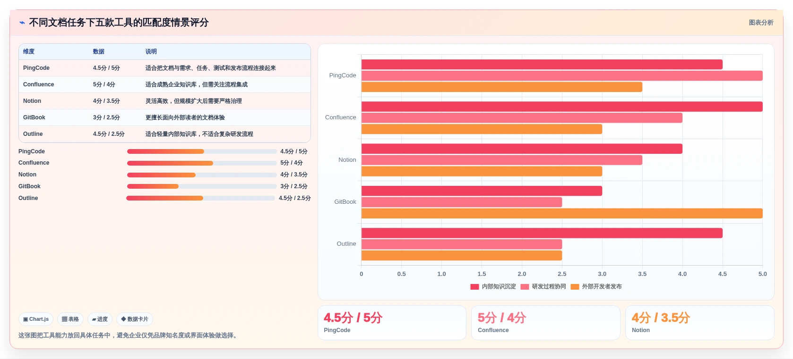The height and width of the screenshot is (359, 793).
Task: Select the Notion table row name
Action: coord(32,101)
